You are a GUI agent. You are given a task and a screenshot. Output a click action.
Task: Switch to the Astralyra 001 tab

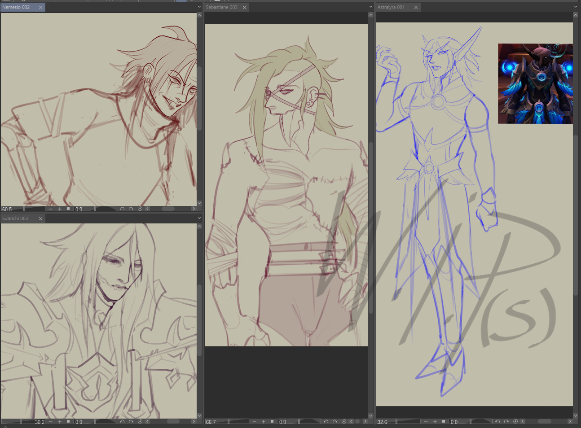click(x=391, y=8)
